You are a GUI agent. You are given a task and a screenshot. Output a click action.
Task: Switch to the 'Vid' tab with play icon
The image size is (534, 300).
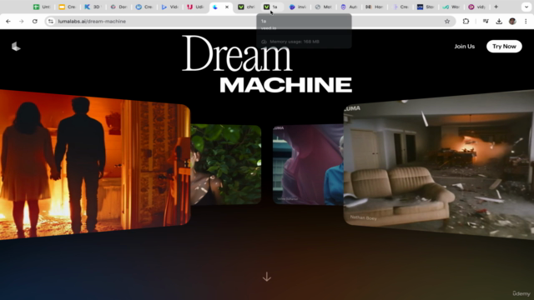[x=169, y=7]
